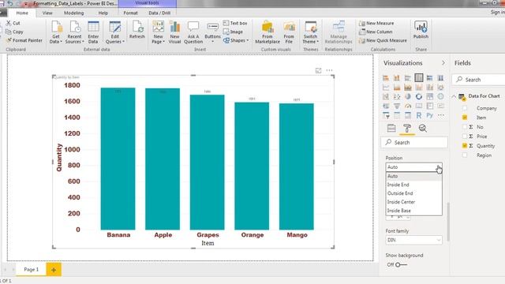Viewport: 505px width, 284px height.
Task: Click New Quick Measure button
Action: point(383,40)
